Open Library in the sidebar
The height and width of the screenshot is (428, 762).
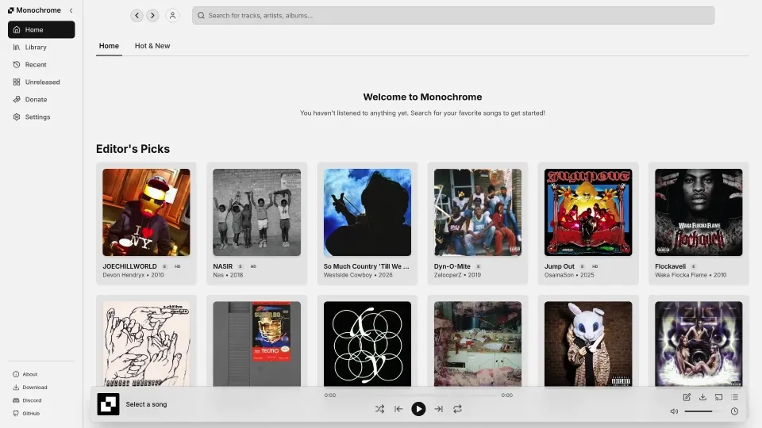coord(41,47)
